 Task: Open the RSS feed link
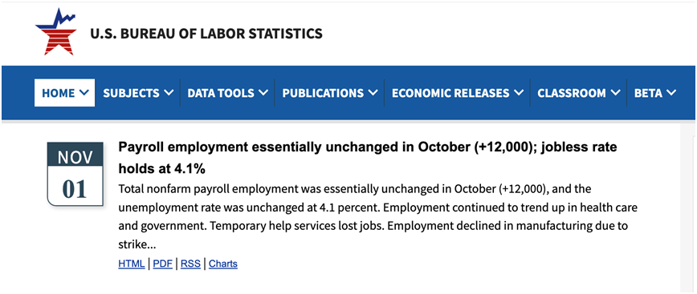tap(190, 264)
